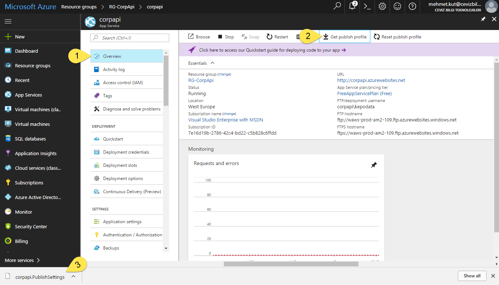Open the help question mark

412,7
